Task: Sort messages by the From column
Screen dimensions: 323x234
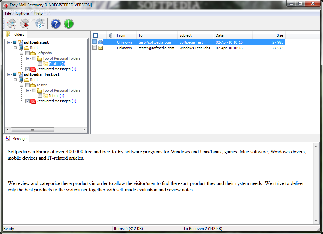Action: tap(126, 35)
